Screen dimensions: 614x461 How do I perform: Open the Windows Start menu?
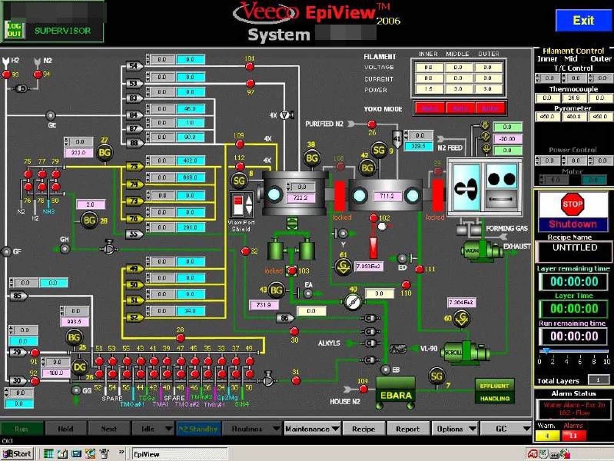click(18, 454)
